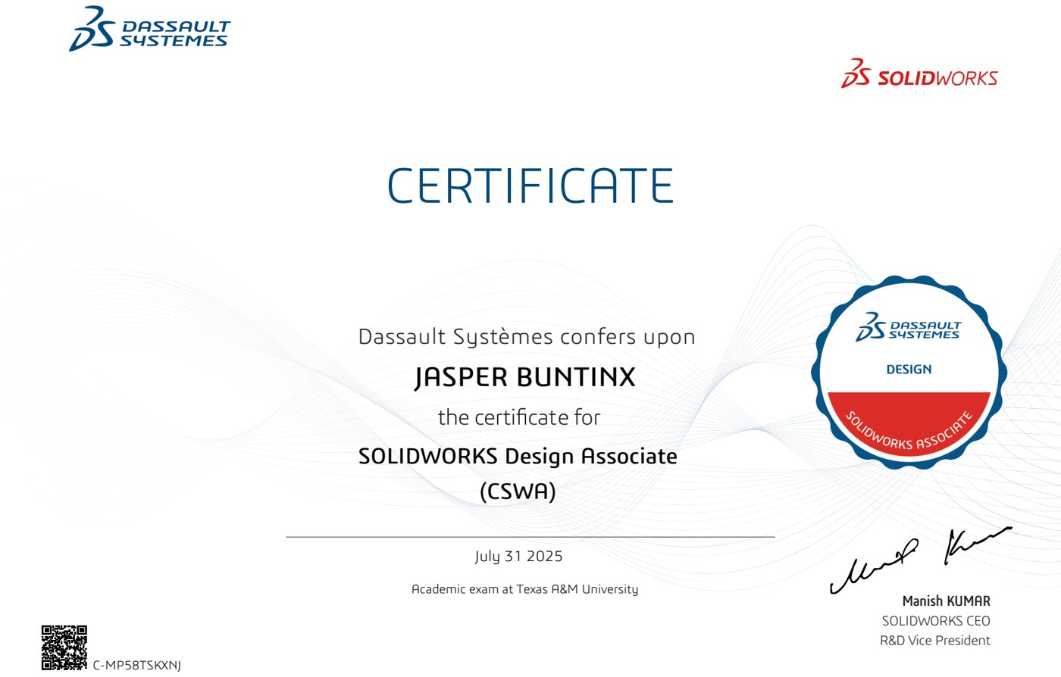Click the name JASPER BUNTINX
1061x677 pixels.
(x=525, y=377)
